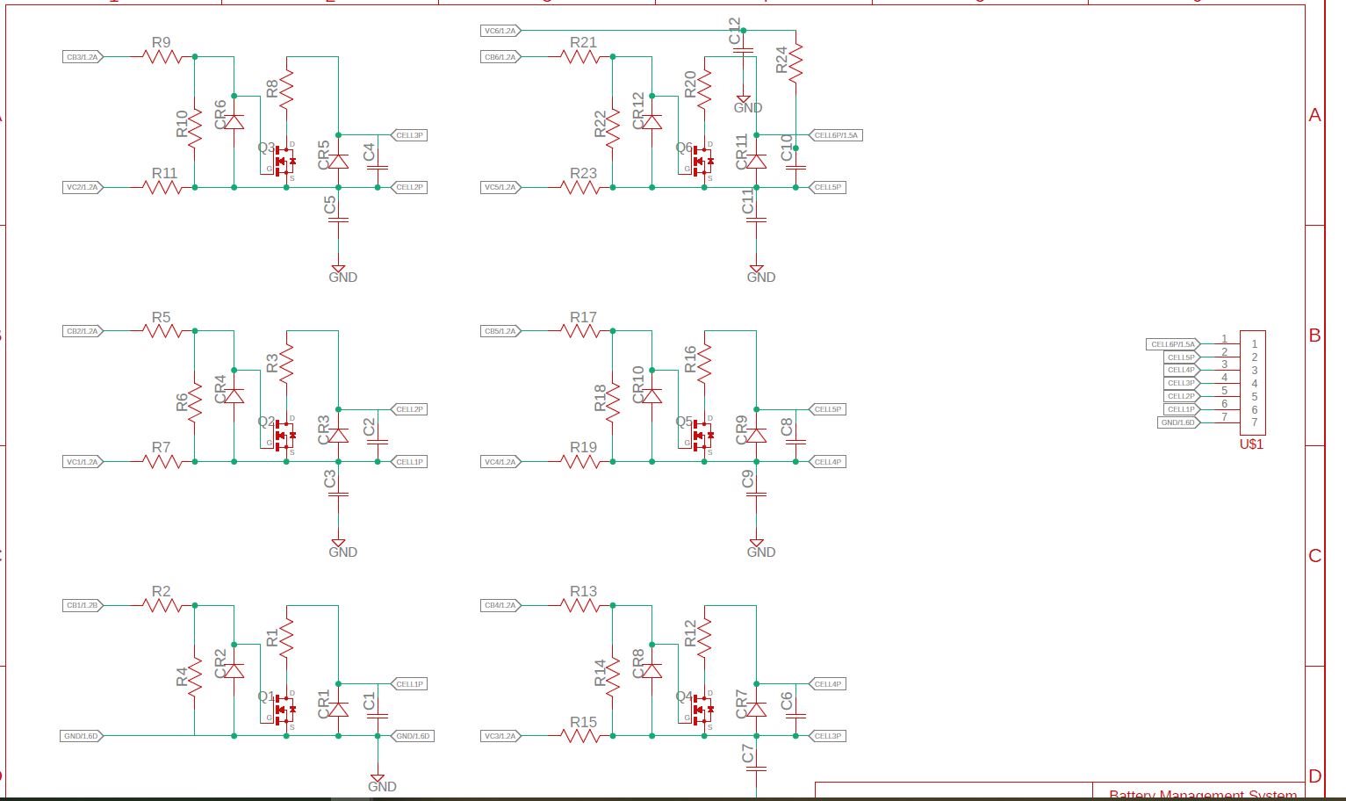1346x801 pixels.
Task: Click CELL1P label at connector pin 6
Action: coord(1181,409)
